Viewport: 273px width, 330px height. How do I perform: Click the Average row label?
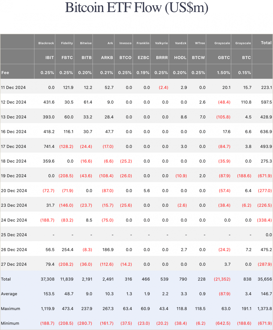9,294
